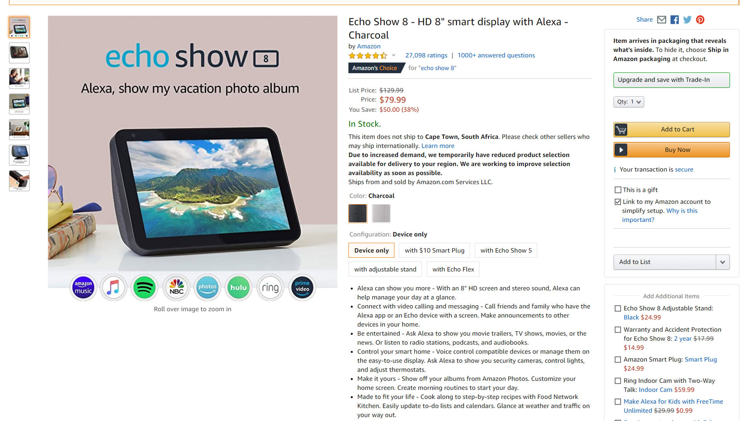Expand star ratings breakdown chevron
Image resolution: width=748 pixels, height=421 pixels.
pos(393,55)
